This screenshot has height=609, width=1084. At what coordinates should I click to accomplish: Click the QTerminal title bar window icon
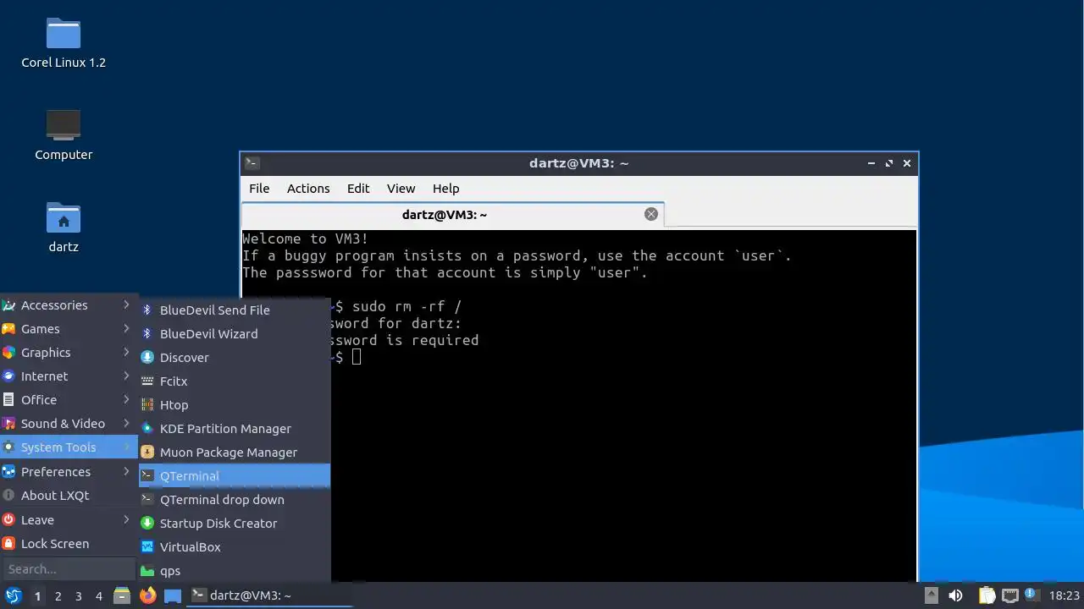coord(252,163)
